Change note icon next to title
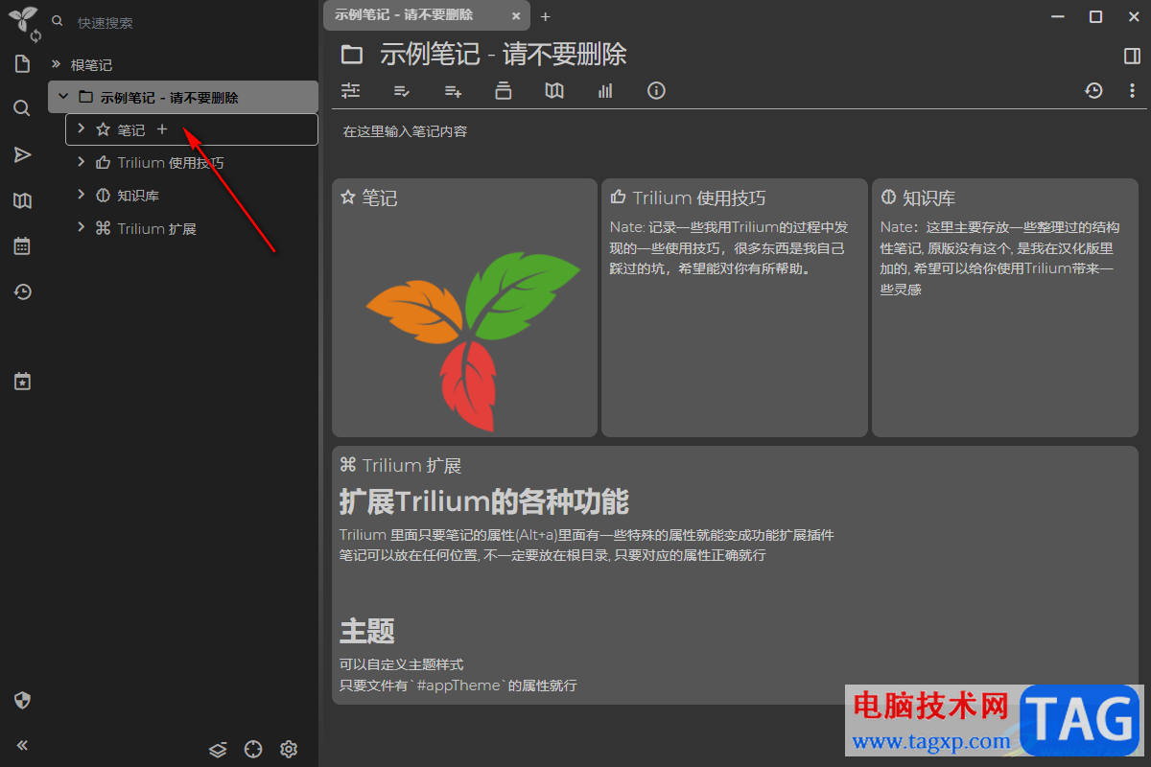This screenshot has height=767, width=1151. click(352, 55)
